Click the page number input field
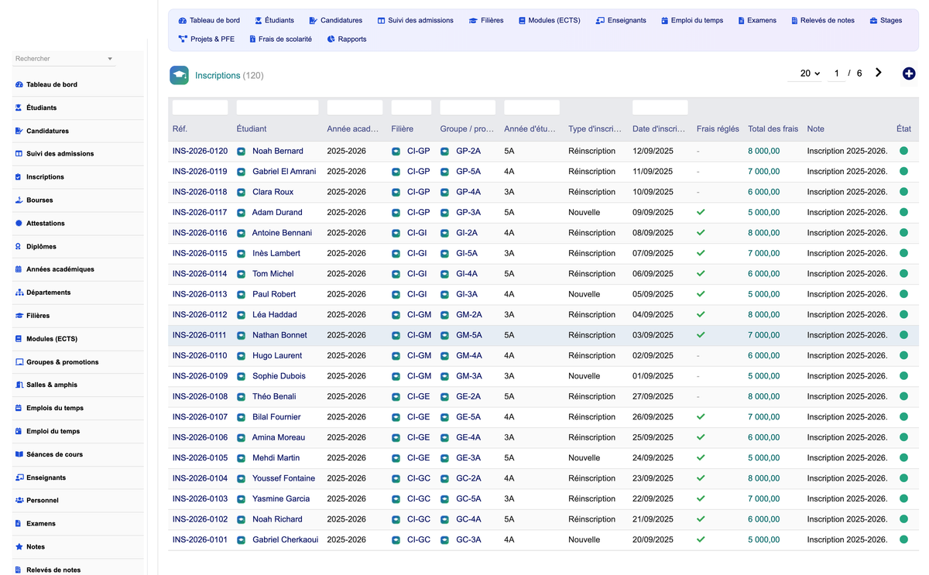Viewport: 929px width, 575px height. (x=836, y=74)
